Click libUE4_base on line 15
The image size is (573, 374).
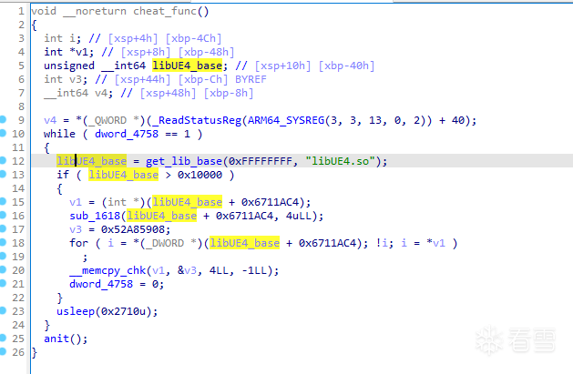[187, 202]
